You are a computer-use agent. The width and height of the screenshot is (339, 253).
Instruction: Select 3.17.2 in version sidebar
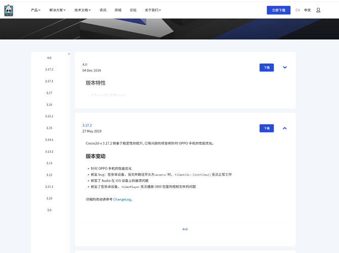(49, 69)
